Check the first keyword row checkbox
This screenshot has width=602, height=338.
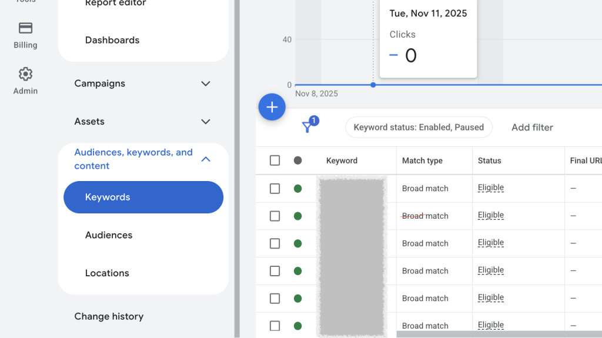pos(275,189)
